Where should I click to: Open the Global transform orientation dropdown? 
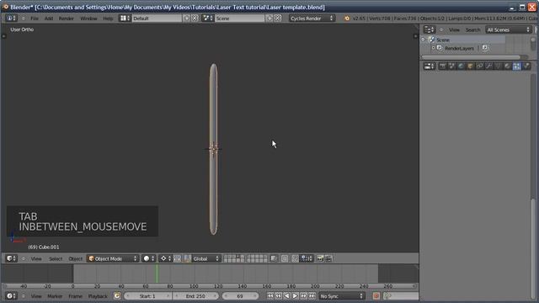point(205,258)
